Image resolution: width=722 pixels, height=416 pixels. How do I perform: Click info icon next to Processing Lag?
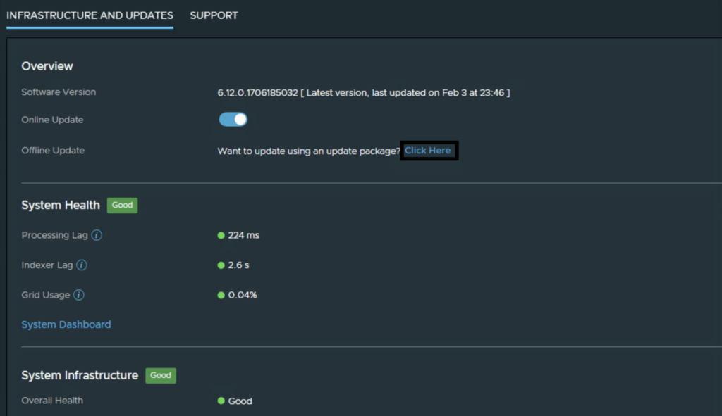click(x=97, y=235)
